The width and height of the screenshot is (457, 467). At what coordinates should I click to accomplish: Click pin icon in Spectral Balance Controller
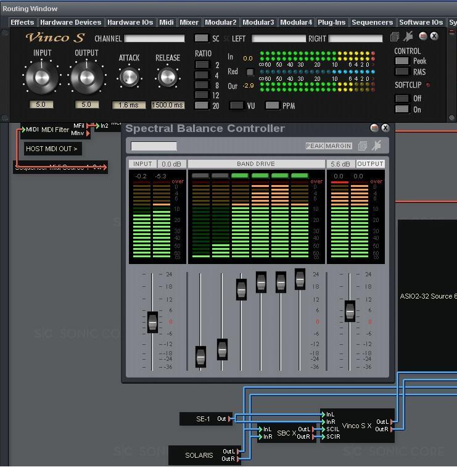[377, 146]
